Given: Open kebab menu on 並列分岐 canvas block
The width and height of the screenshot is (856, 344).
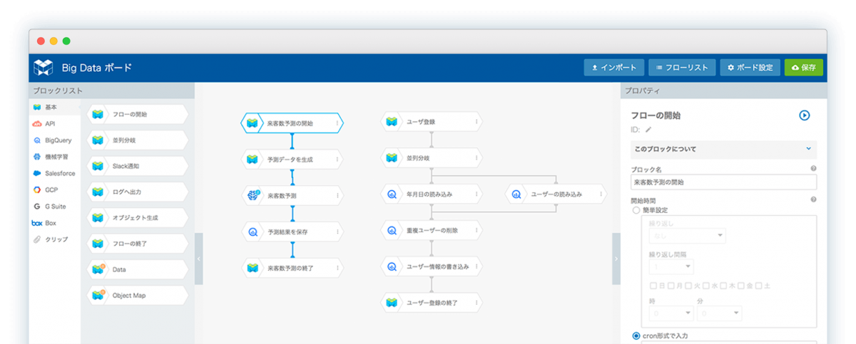Looking at the screenshot, I should [x=477, y=158].
